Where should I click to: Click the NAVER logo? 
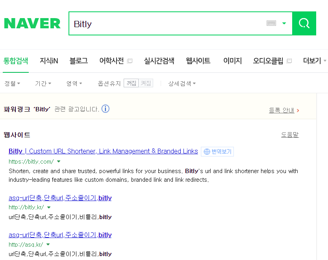click(x=32, y=23)
